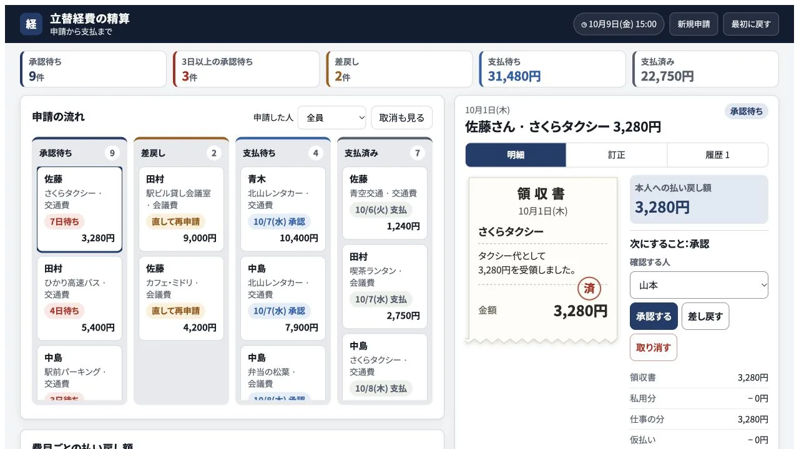
Task: Select the 3日以上の承認待ち 3件 summary card
Action: point(246,69)
